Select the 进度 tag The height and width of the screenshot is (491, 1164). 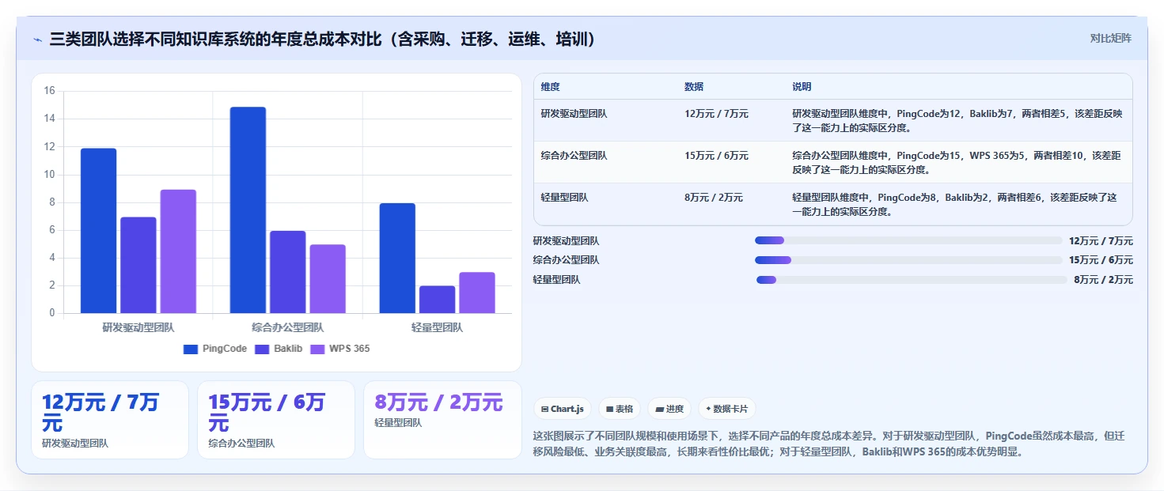point(669,409)
